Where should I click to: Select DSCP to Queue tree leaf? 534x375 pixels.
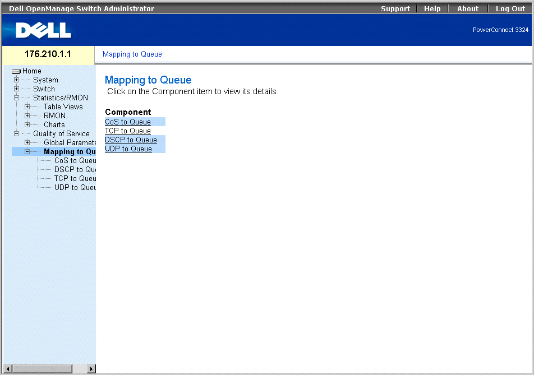pyautogui.click(x=75, y=169)
